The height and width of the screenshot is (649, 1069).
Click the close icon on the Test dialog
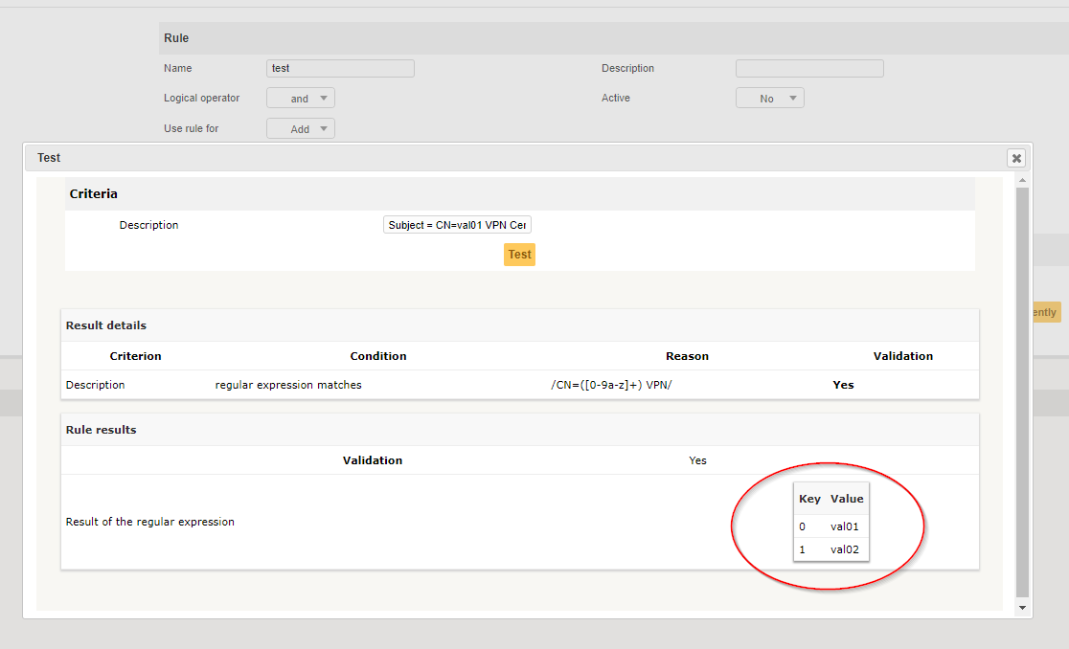[1015, 158]
